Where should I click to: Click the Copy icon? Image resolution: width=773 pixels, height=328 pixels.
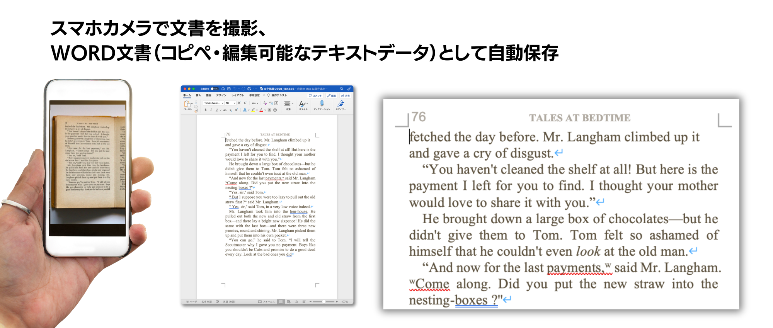click(x=196, y=107)
